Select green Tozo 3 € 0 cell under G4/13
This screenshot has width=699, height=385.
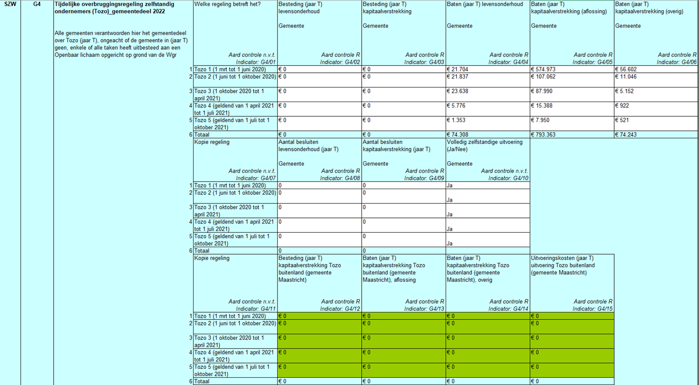tap(403, 340)
